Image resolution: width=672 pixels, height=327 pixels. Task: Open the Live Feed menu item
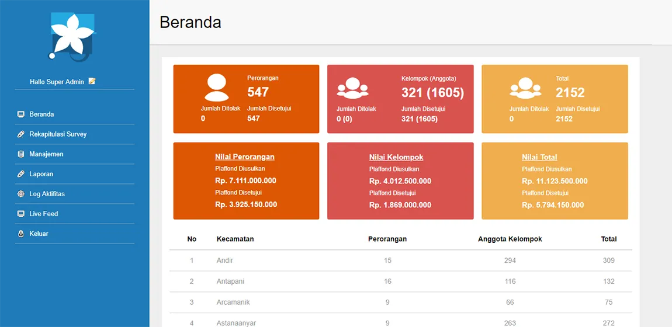pos(44,214)
